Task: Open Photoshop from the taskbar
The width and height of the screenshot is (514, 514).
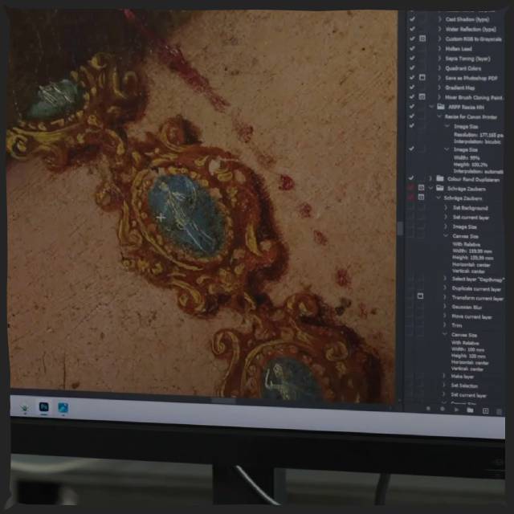Action: point(43,407)
